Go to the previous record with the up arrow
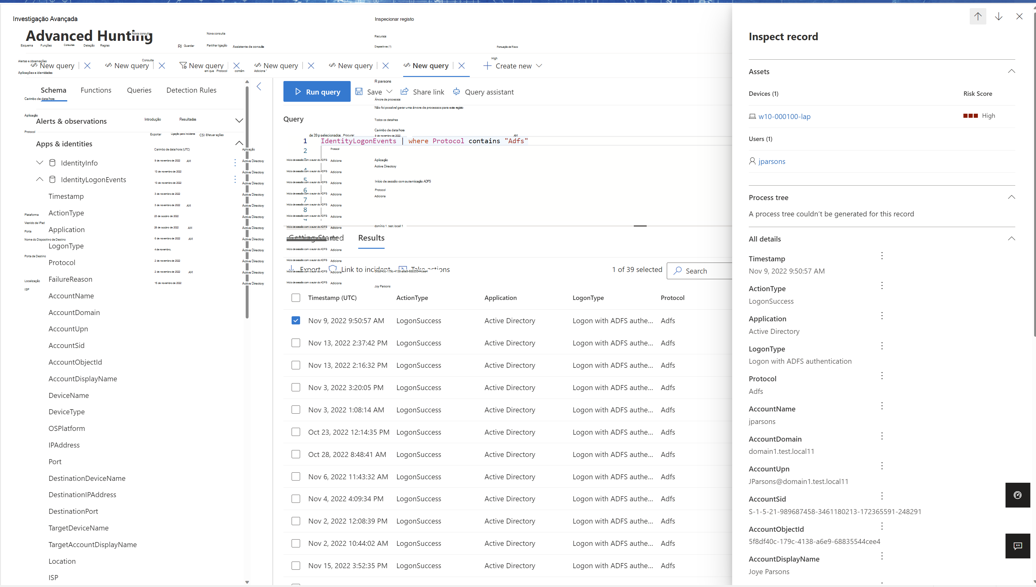This screenshot has height=587, width=1036. point(978,17)
